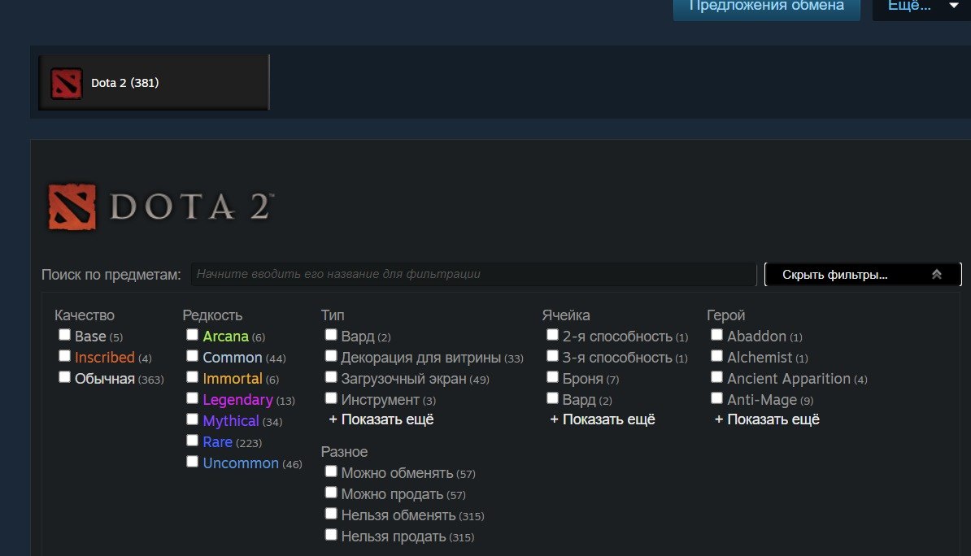
Task: Check Декорация для витрины (33) filter
Action: 331,356
